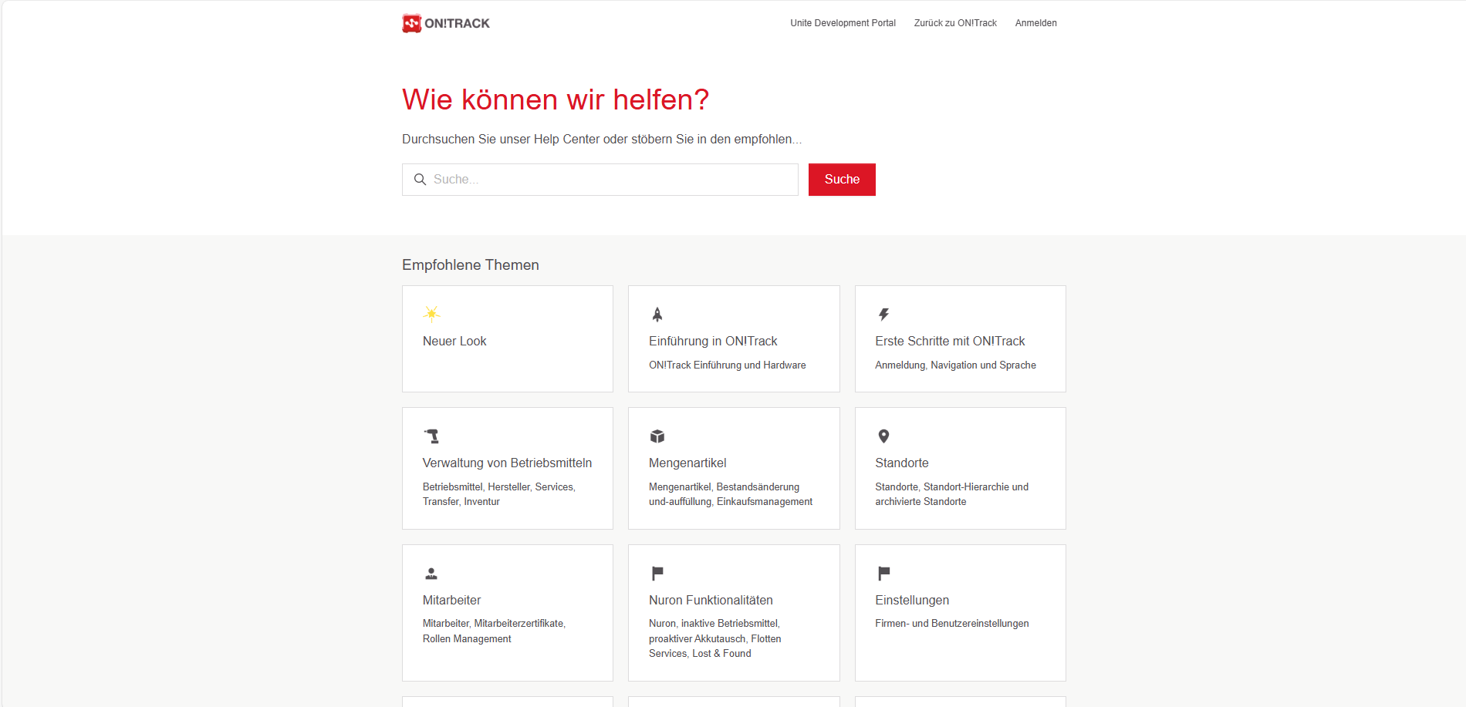Open the Nuron Funktionalitäten title link
This screenshot has height=707, width=1466.
pos(711,600)
